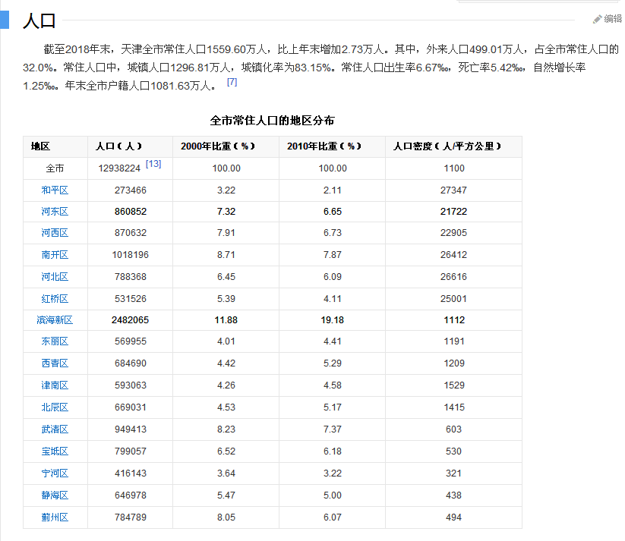Click the population cell 593063
Viewport: 625px width, 541px height.
tap(131, 385)
